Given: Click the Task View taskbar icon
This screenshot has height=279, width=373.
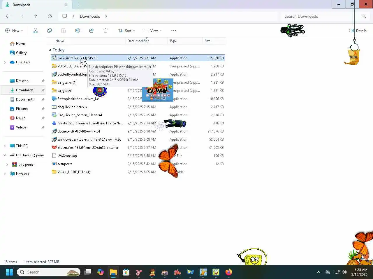Looking at the screenshot, I should [88, 272].
